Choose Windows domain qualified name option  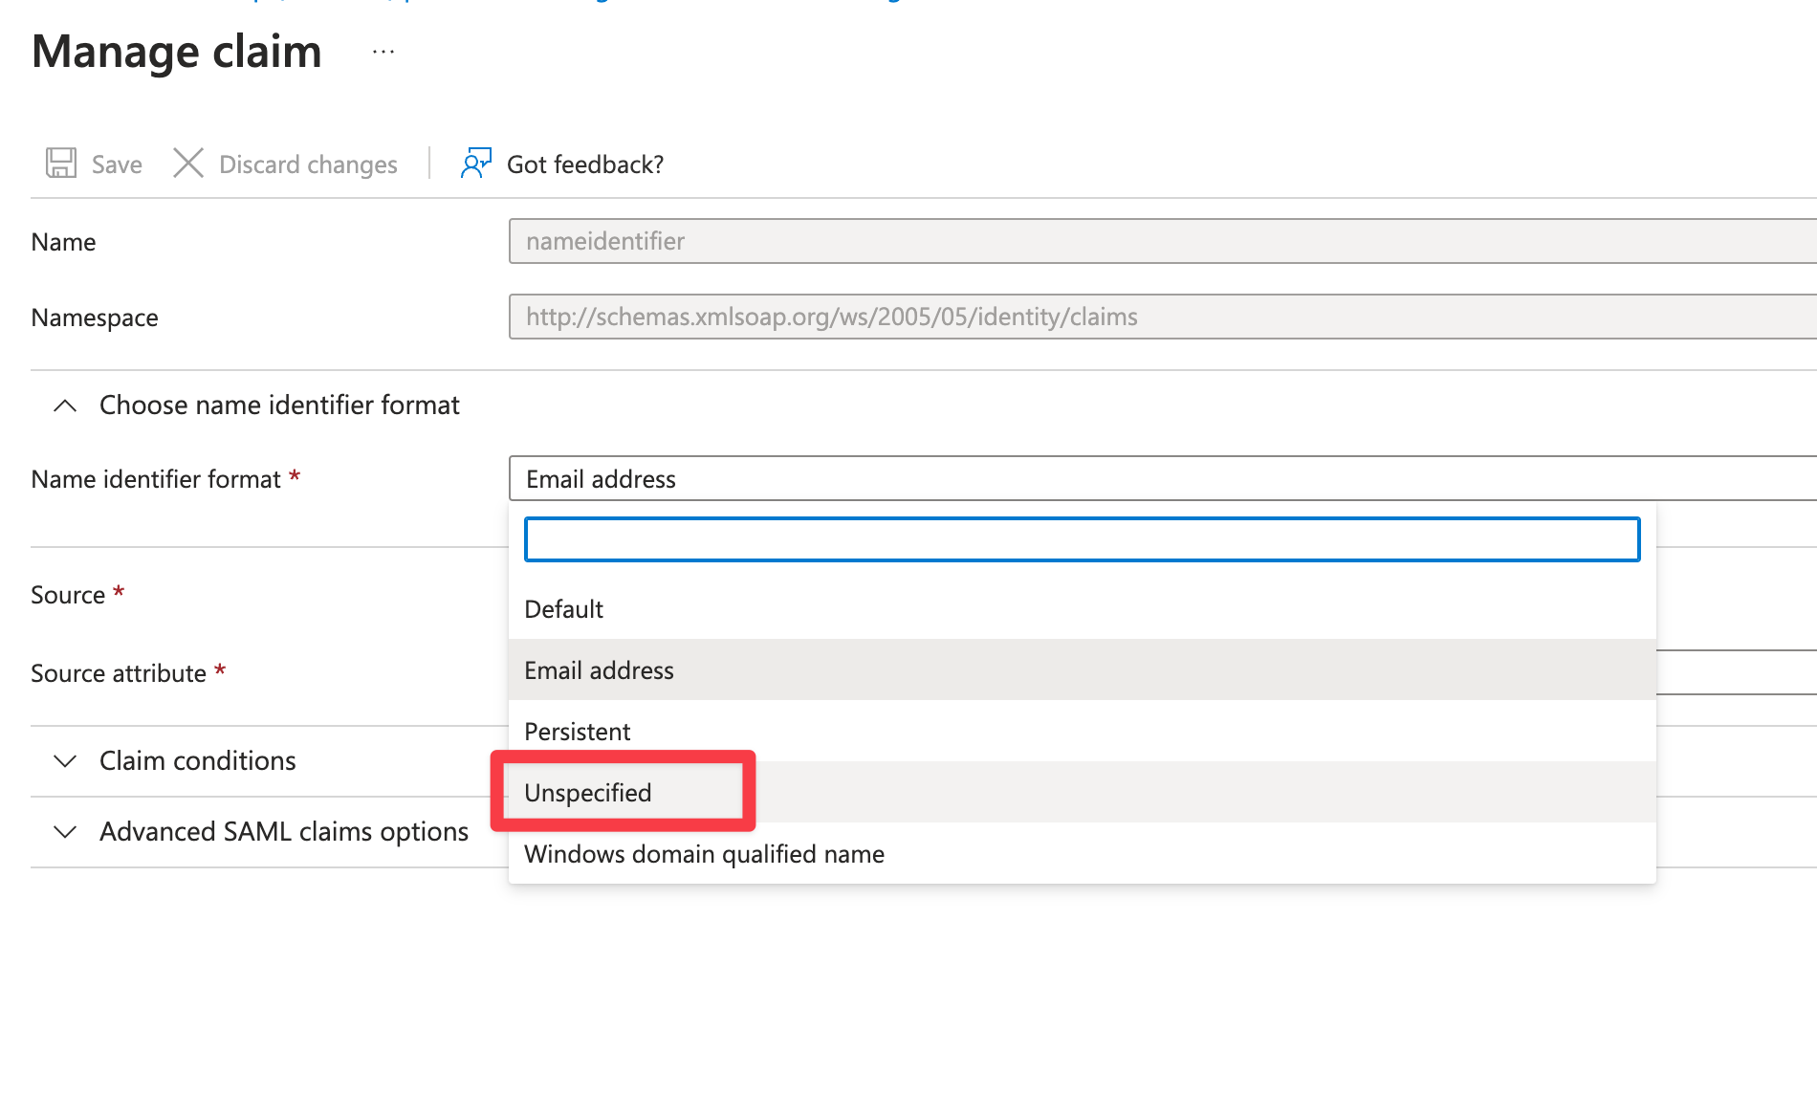pyautogui.click(x=704, y=854)
